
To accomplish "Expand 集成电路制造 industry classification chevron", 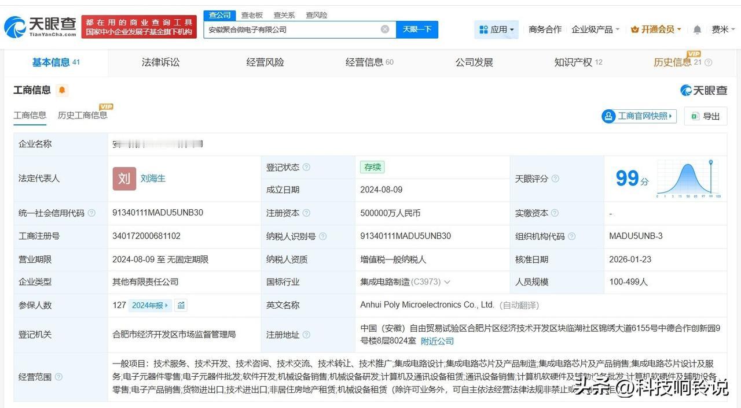I will point(447,282).
